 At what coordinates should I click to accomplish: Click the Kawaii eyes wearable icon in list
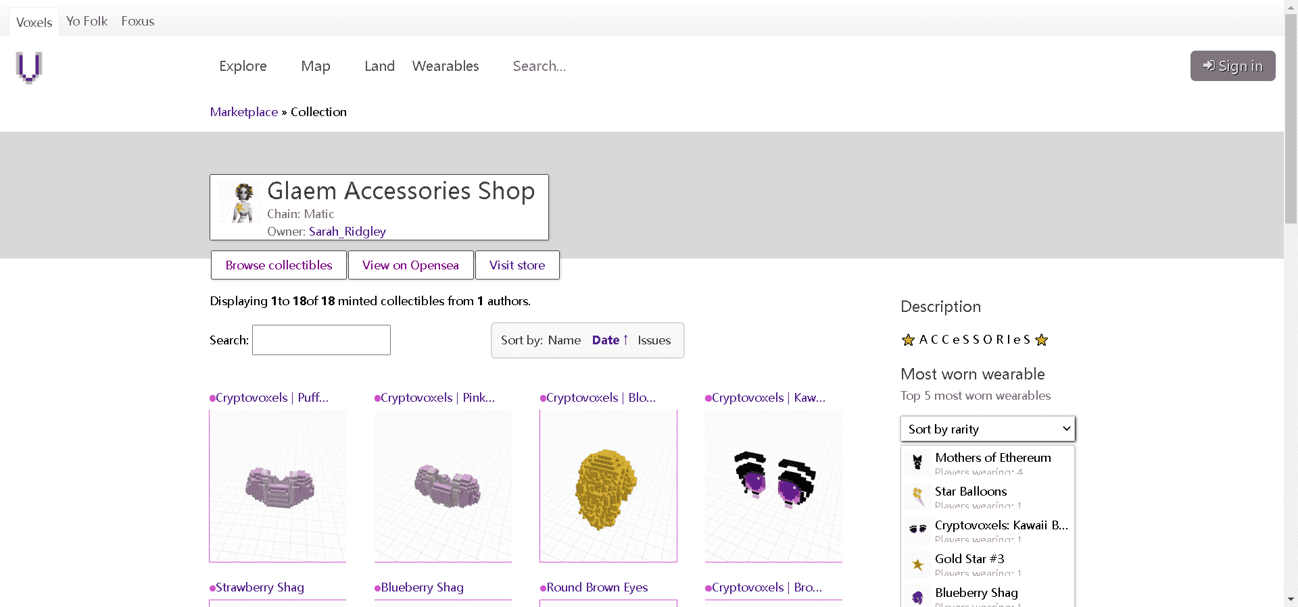click(917, 530)
